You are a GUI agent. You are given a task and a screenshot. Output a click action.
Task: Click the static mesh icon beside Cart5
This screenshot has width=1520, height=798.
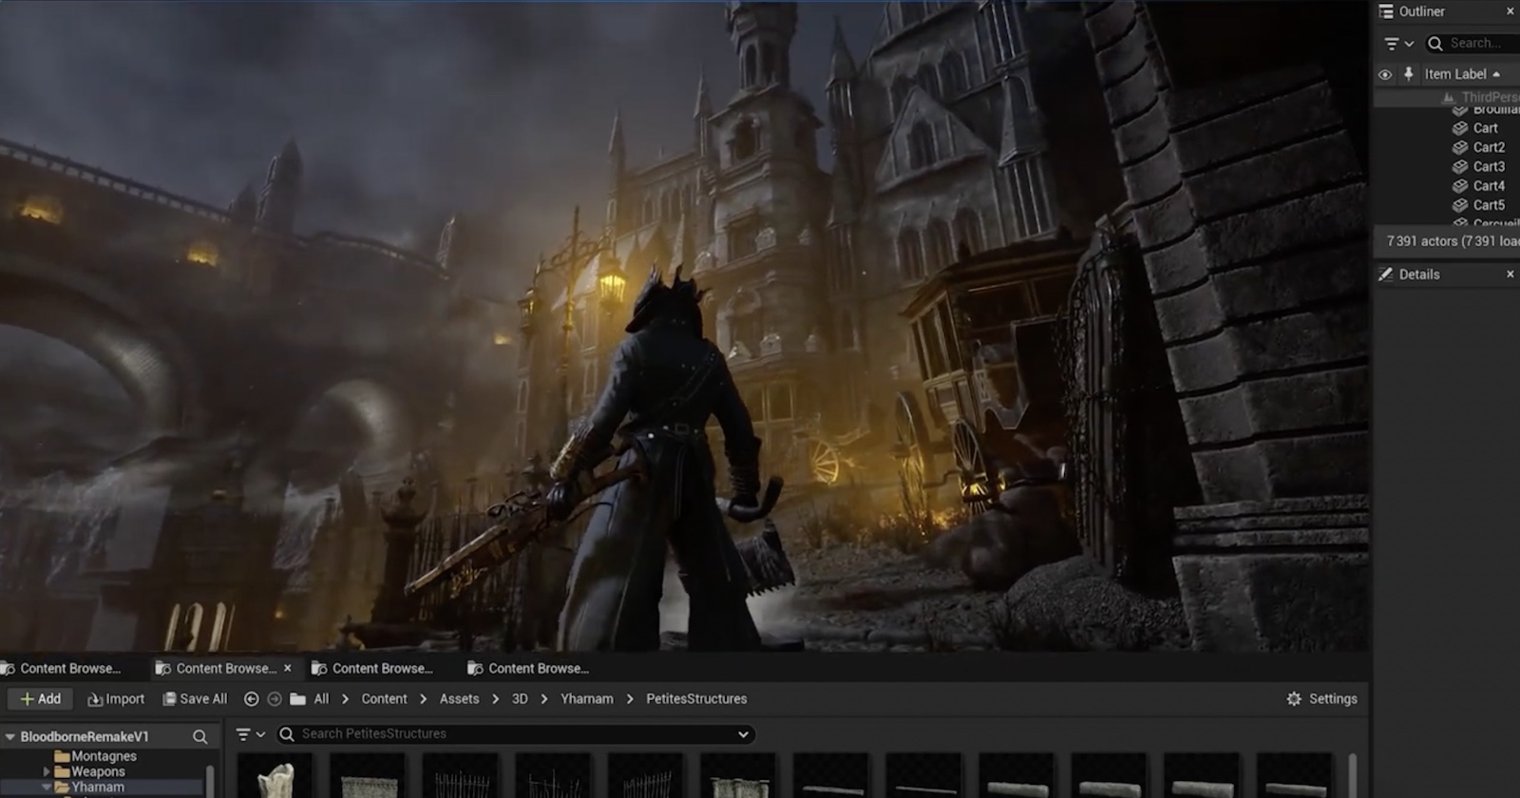point(1460,205)
